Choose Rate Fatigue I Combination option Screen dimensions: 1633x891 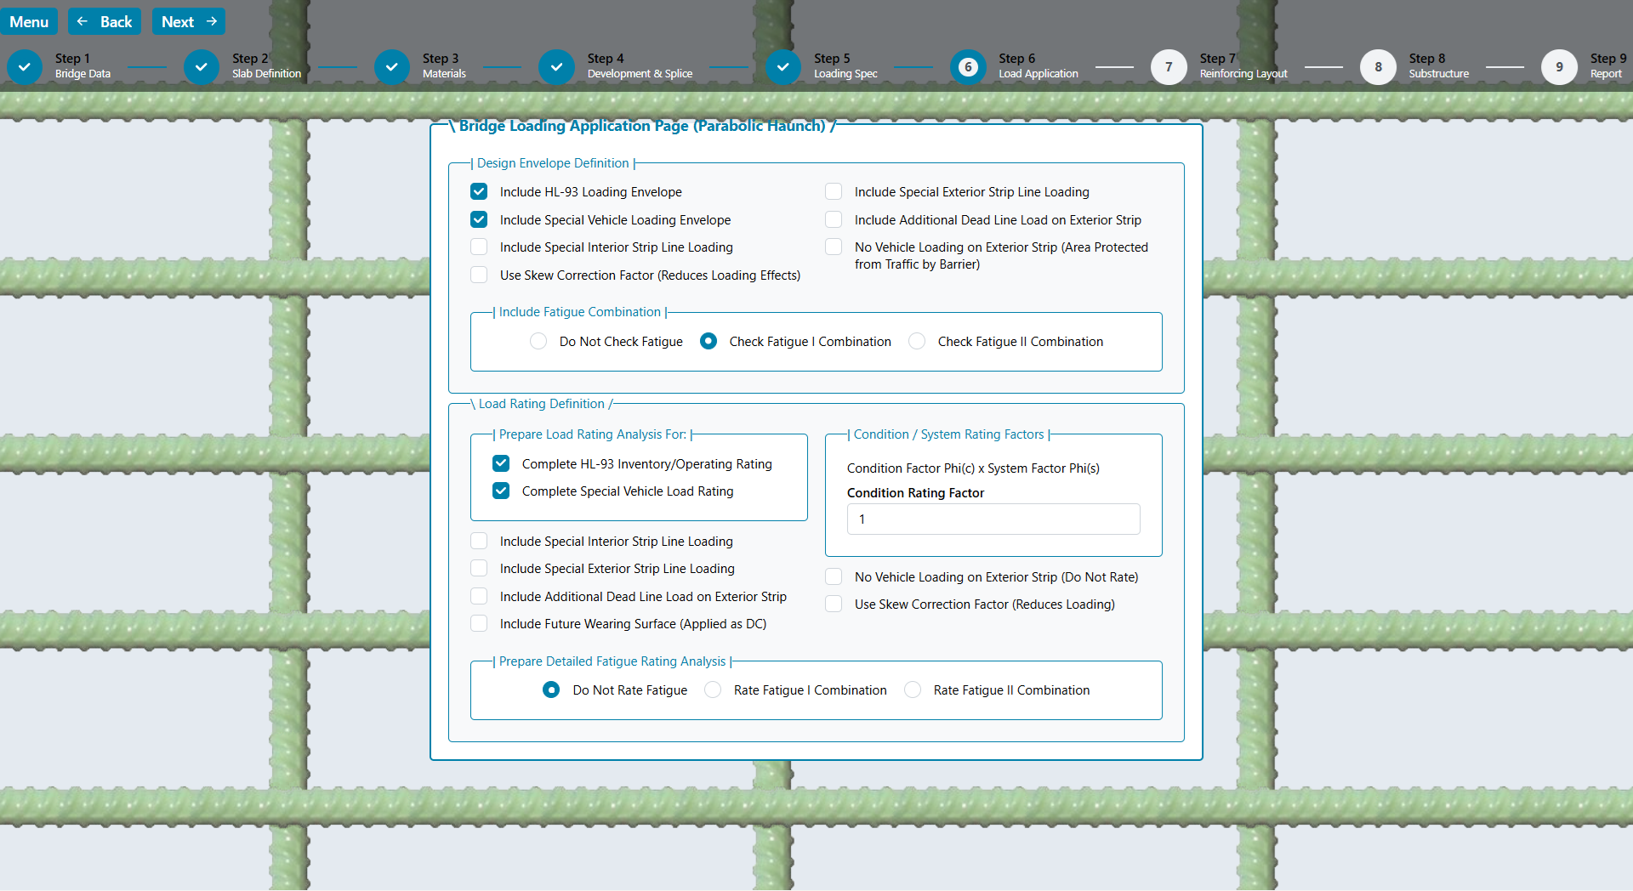(713, 690)
